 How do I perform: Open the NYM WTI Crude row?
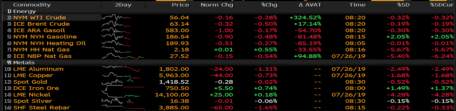(x=39, y=18)
